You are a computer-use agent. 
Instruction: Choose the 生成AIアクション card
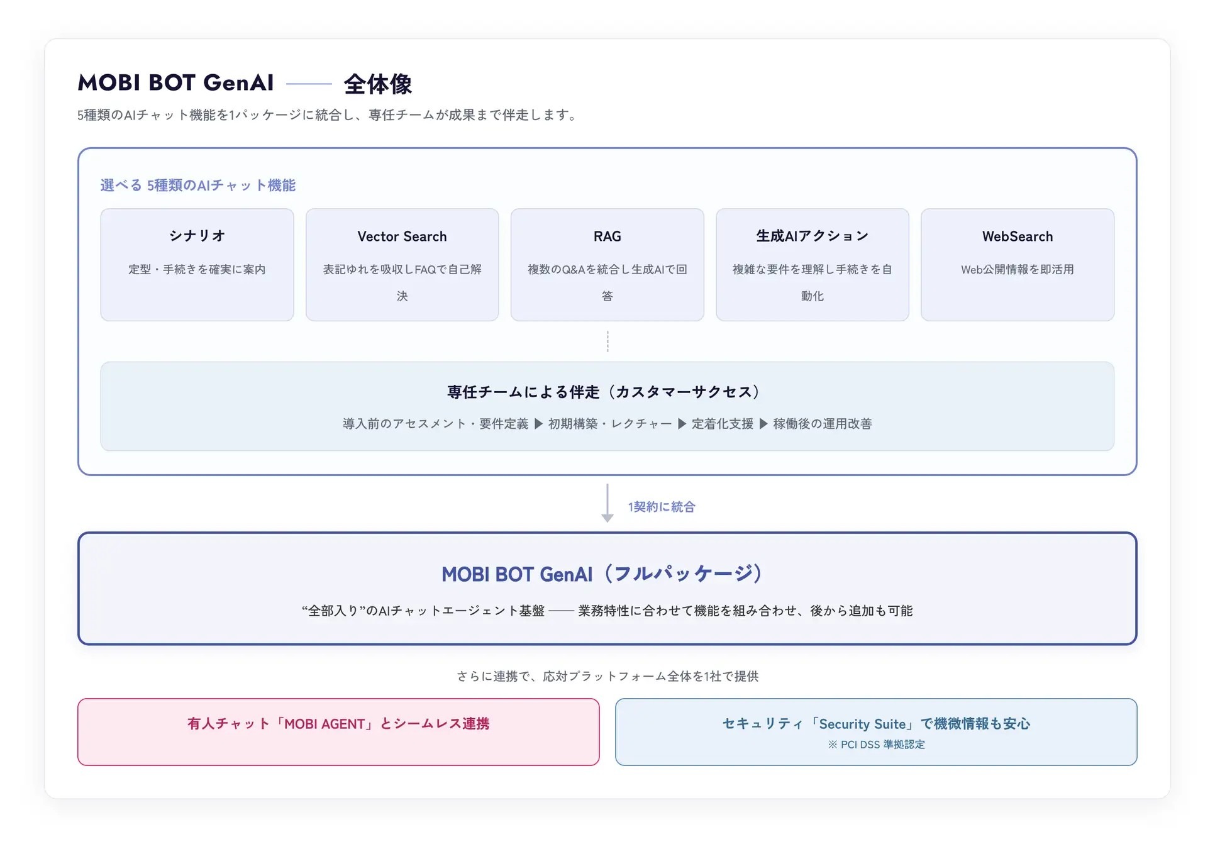[812, 265]
